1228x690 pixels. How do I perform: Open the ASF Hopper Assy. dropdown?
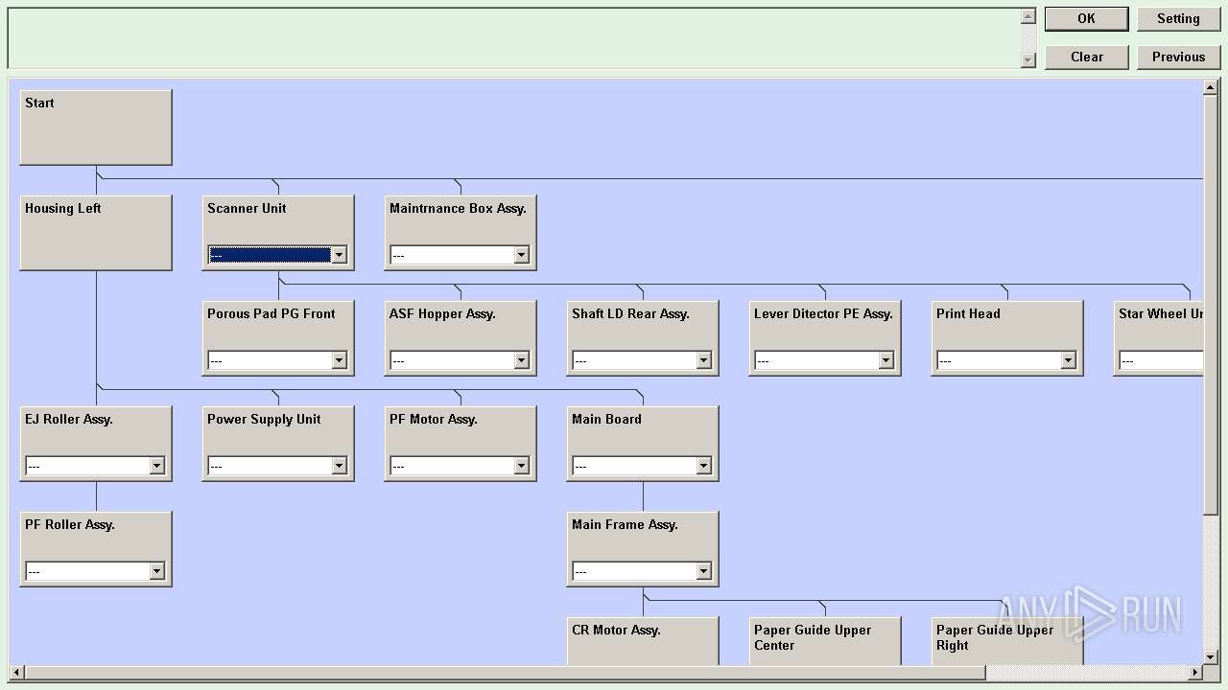point(521,360)
